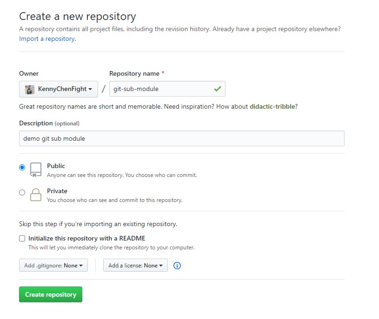The width and height of the screenshot is (379, 319).
Task: Open the Add a license: None dropdown
Action: coord(135,265)
